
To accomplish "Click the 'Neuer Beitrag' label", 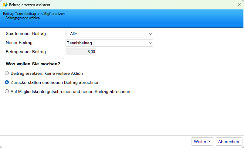I will click(x=19, y=43).
